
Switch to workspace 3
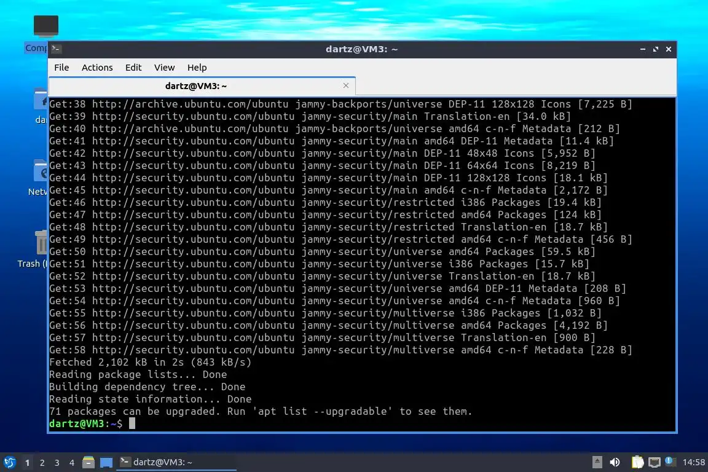57,463
